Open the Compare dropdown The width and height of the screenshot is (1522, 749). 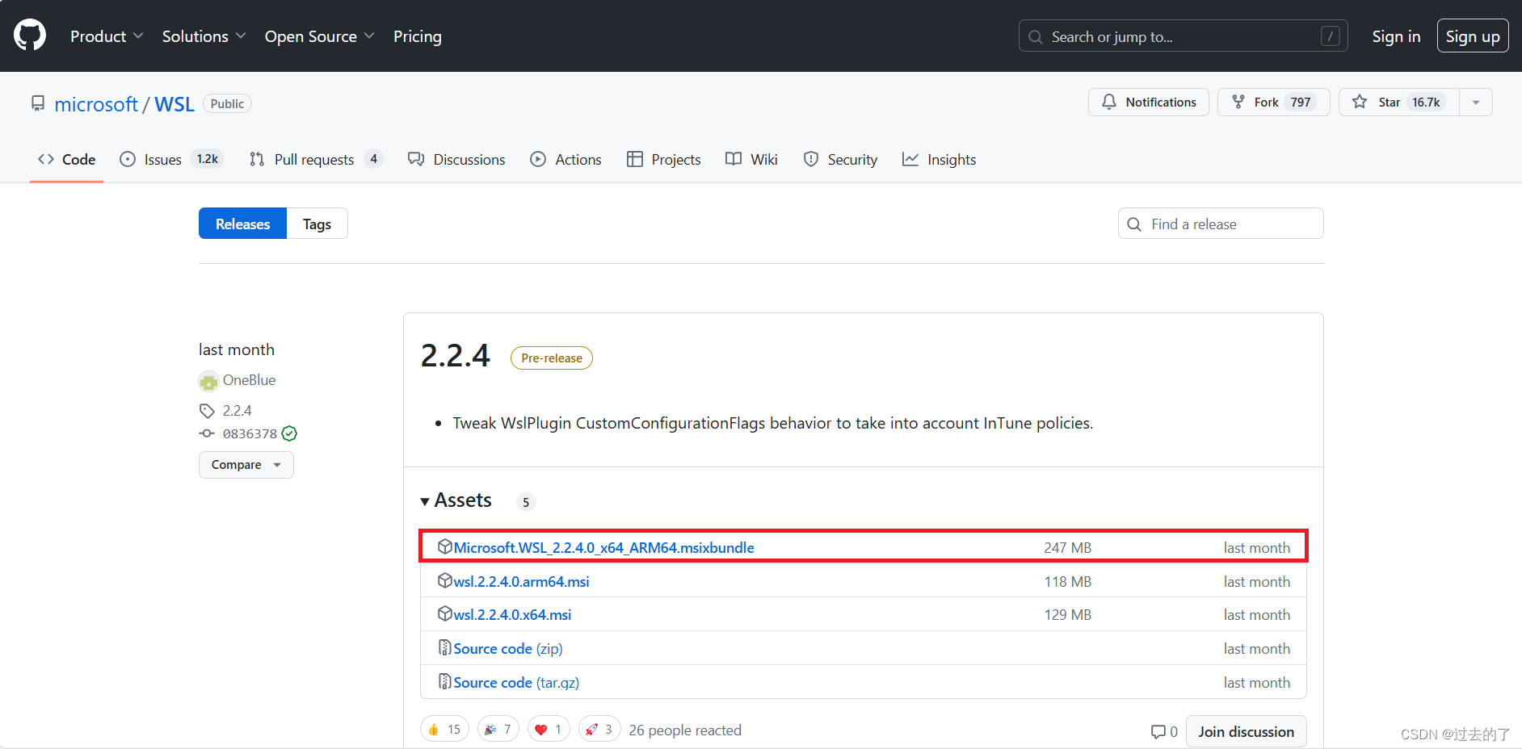(246, 465)
